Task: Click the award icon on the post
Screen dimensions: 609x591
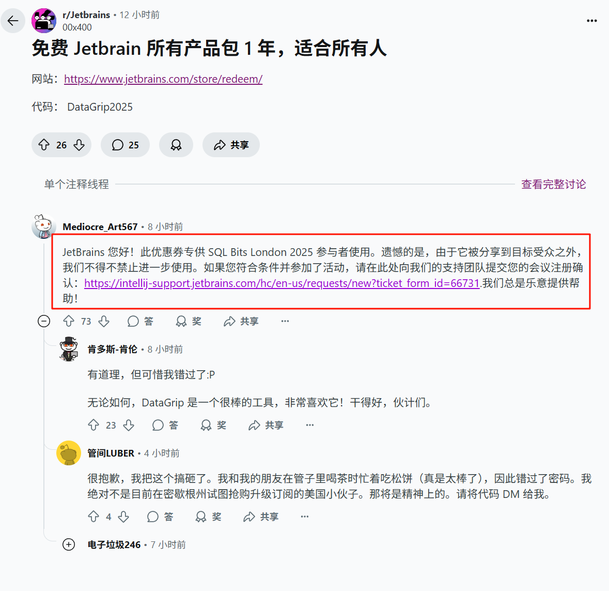Action: [x=176, y=145]
